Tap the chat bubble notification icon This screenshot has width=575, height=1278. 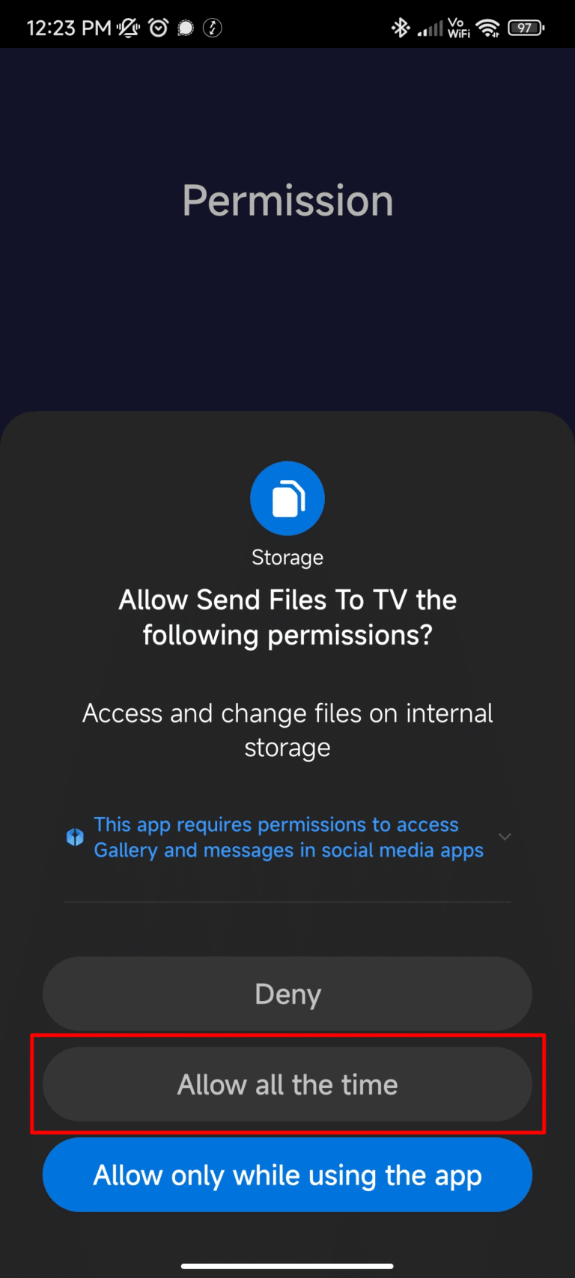tap(186, 28)
